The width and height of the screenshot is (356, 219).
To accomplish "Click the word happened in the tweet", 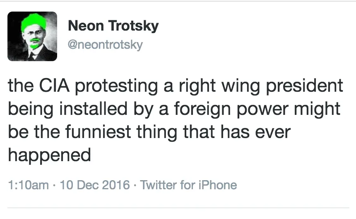I will click(x=50, y=155).
